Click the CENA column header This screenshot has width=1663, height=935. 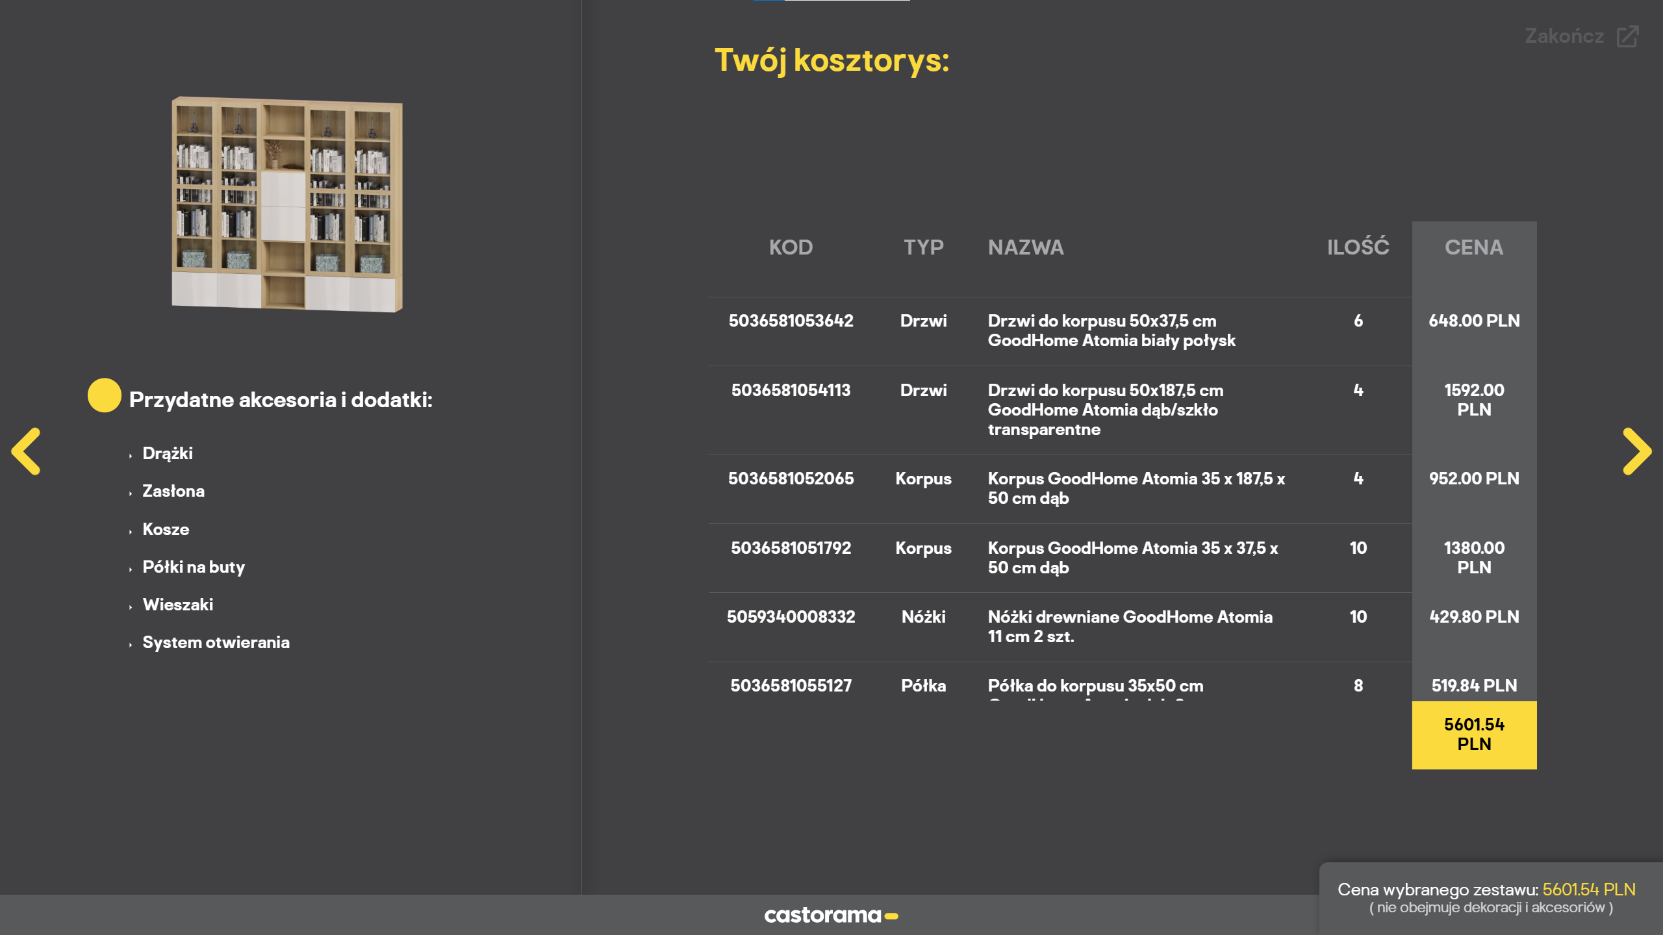[1473, 247]
